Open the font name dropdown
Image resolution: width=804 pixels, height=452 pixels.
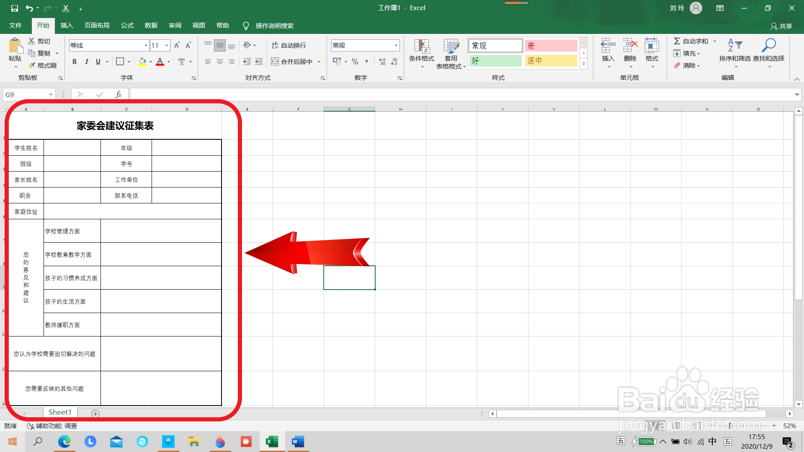point(146,45)
